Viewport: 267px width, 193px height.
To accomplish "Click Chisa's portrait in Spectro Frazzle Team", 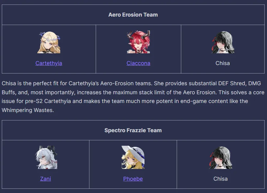I will click(221, 157).
